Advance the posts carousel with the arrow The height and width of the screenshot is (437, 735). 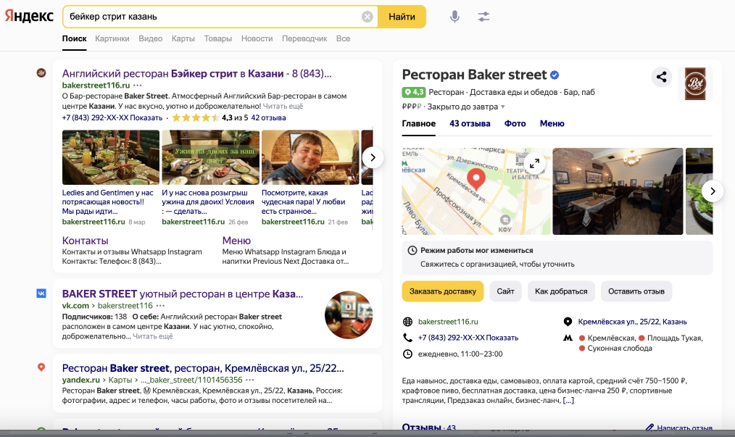[x=373, y=157]
